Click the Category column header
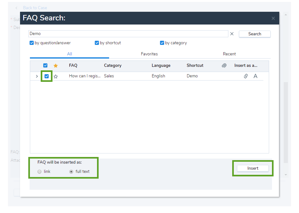 coord(113,66)
